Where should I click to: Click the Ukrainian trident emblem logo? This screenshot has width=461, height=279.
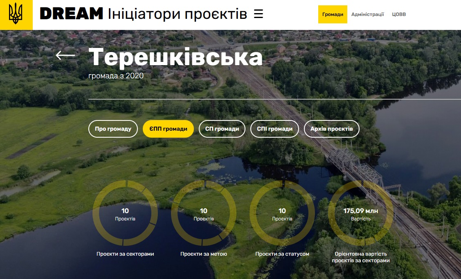(16, 15)
